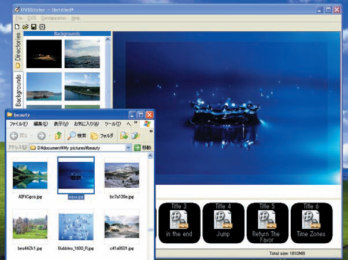Open the お気に入り(A) menu in beauty window

[x=87, y=124]
